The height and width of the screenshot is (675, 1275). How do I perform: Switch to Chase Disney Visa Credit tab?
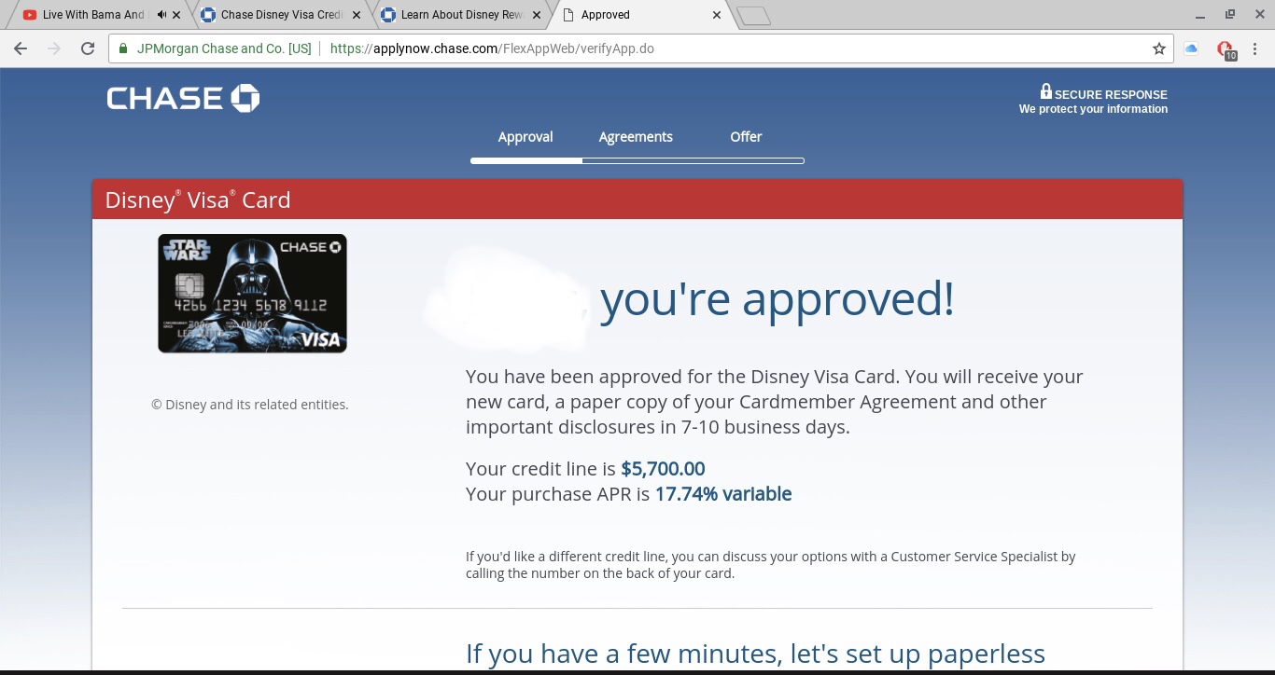[x=280, y=15]
